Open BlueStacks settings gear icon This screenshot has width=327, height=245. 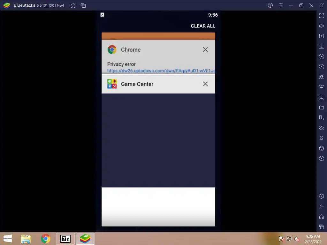pyautogui.click(x=322, y=196)
